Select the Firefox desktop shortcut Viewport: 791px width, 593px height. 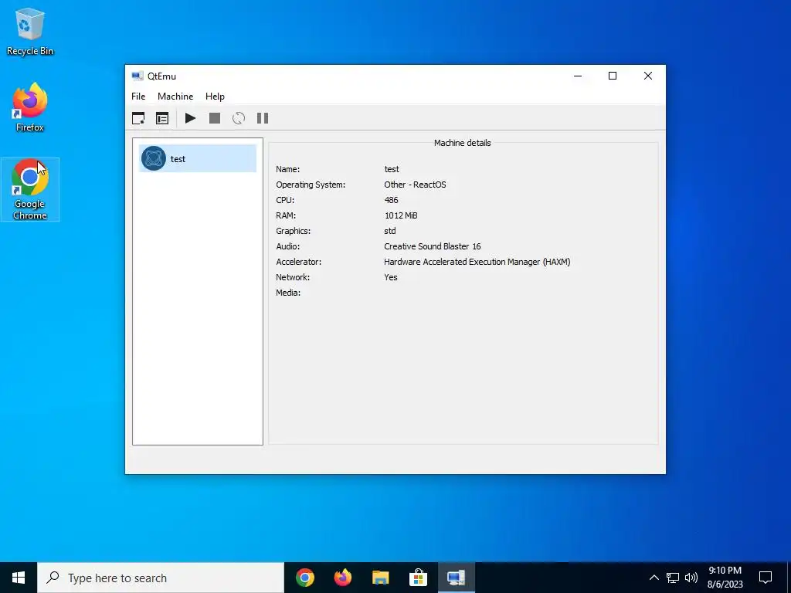click(x=30, y=107)
